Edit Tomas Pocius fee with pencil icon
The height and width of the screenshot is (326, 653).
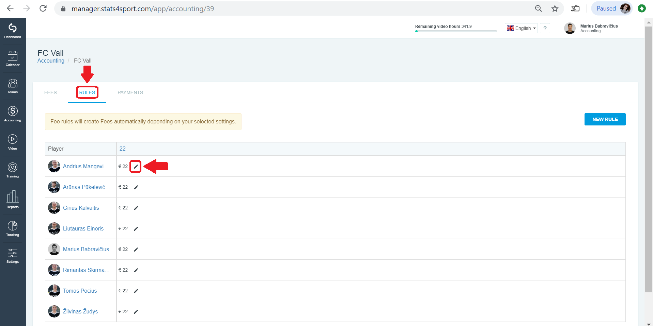pyautogui.click(x=136, y=291)
